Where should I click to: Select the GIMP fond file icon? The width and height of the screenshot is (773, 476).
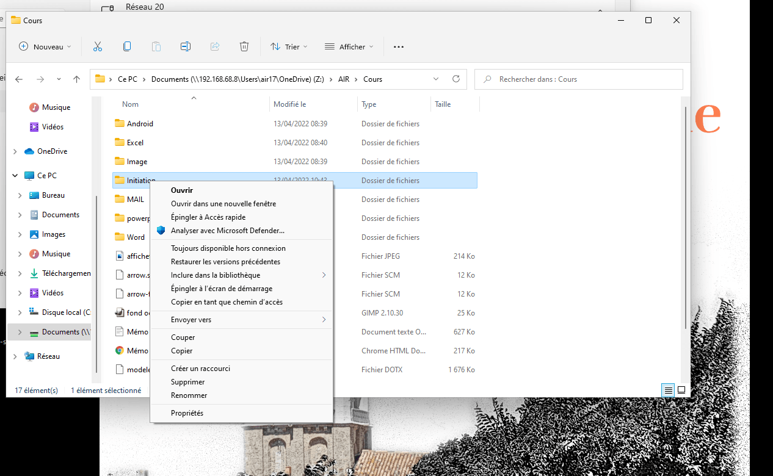click(120, 312)
